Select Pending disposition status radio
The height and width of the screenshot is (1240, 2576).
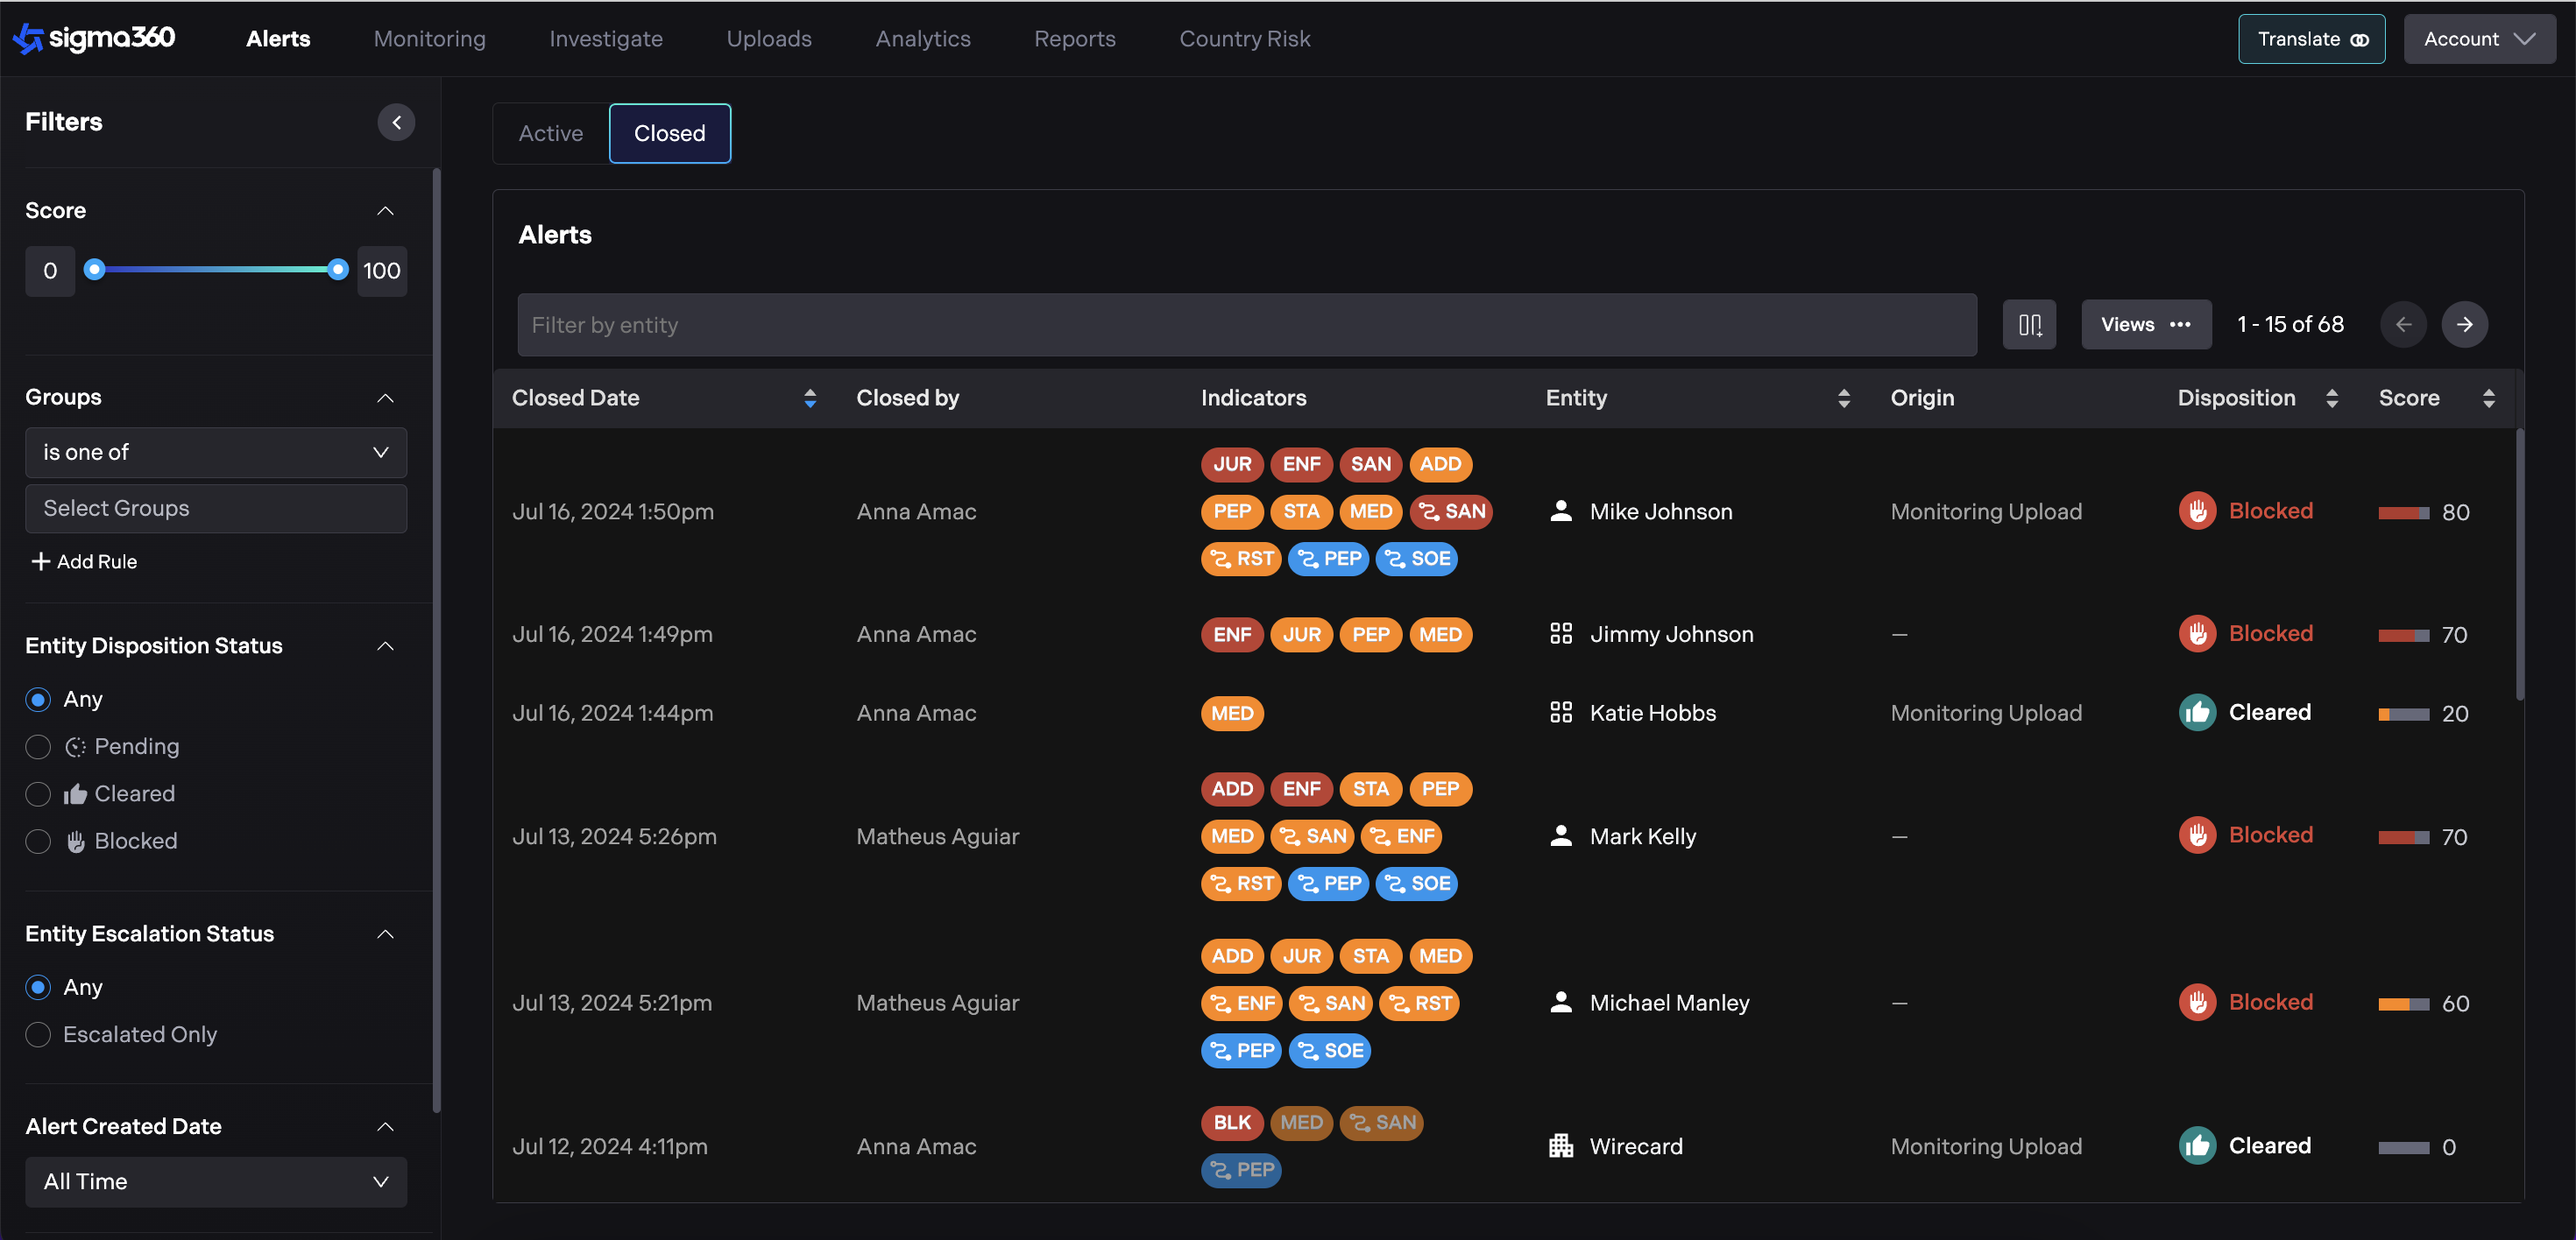pyautogui.click(x=38, y=747)
